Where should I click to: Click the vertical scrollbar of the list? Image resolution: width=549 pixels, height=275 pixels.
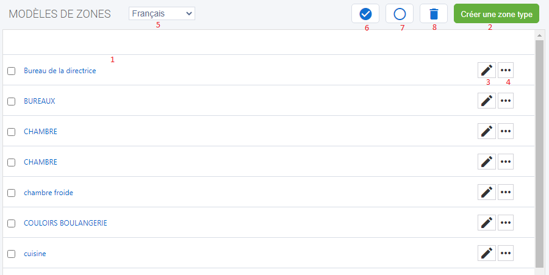tap(539, 152)
